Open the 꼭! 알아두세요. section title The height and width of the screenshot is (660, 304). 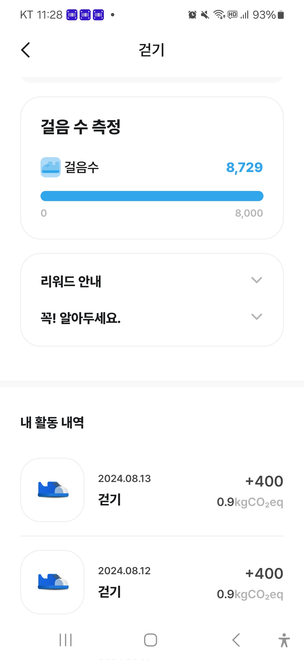pos(81,318)
